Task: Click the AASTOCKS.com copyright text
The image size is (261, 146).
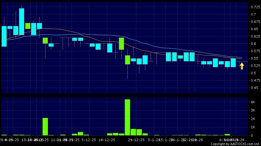Action: [235, 144]
